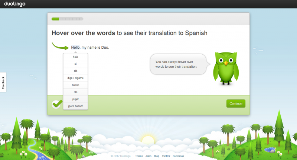
Task: Click the Duolingo logo in header
Action: (15, 4)
